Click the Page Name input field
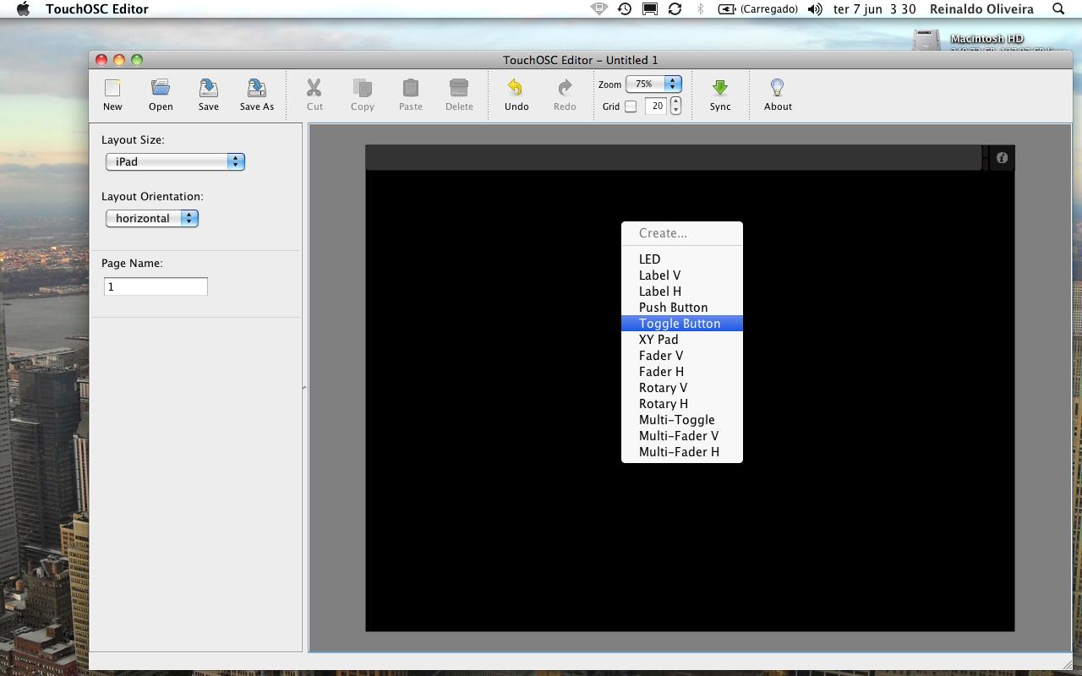The image size is (1082, 676). click(156, 286)
